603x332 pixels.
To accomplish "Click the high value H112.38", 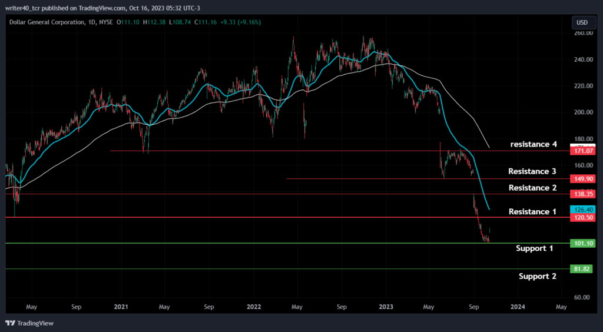I will pos(154,23).
